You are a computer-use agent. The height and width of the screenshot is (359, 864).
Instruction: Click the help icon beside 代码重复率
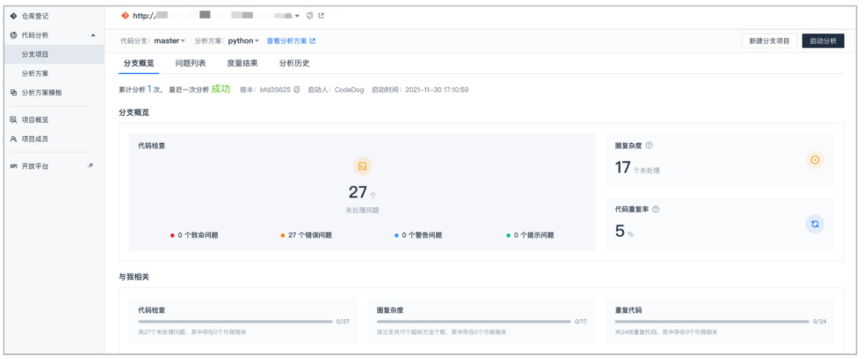point(656,209)
